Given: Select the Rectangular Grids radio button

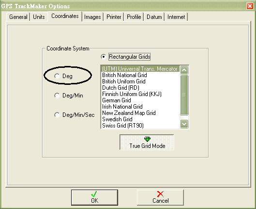Looking at the screenshot, I should 104,57.
